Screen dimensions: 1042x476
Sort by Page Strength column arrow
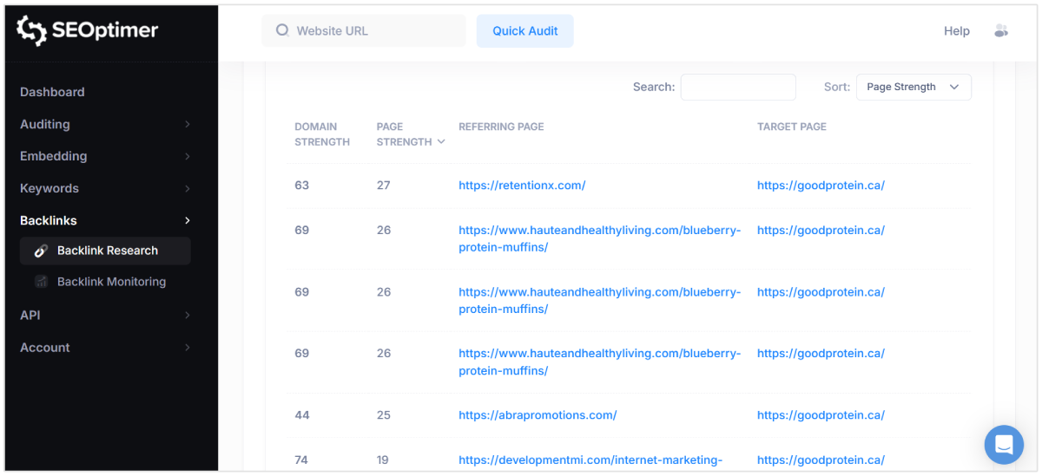point(441,141)
